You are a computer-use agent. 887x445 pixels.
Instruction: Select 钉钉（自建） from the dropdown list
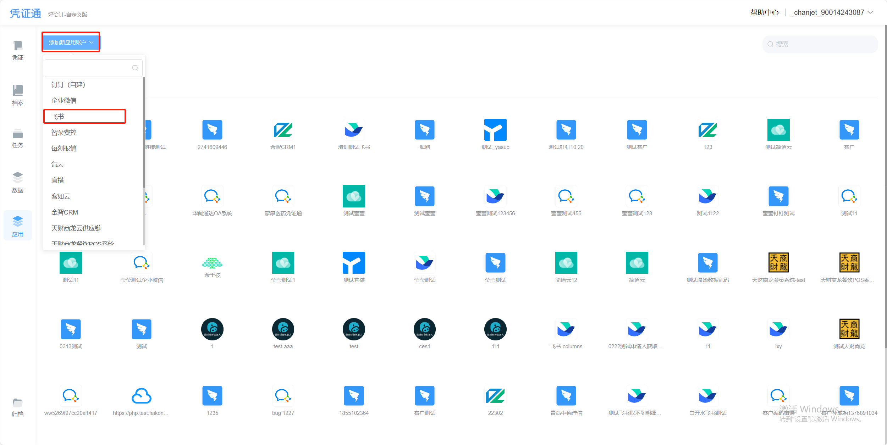(93, 84)
